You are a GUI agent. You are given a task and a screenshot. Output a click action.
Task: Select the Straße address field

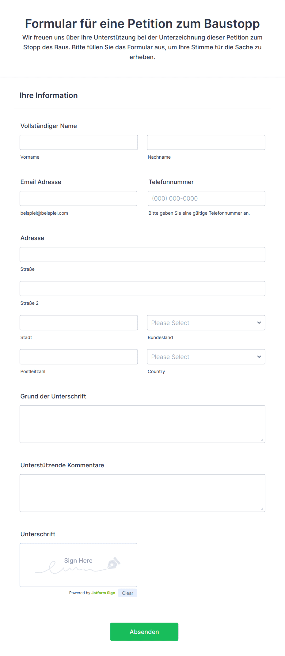[x=142, y=254]
